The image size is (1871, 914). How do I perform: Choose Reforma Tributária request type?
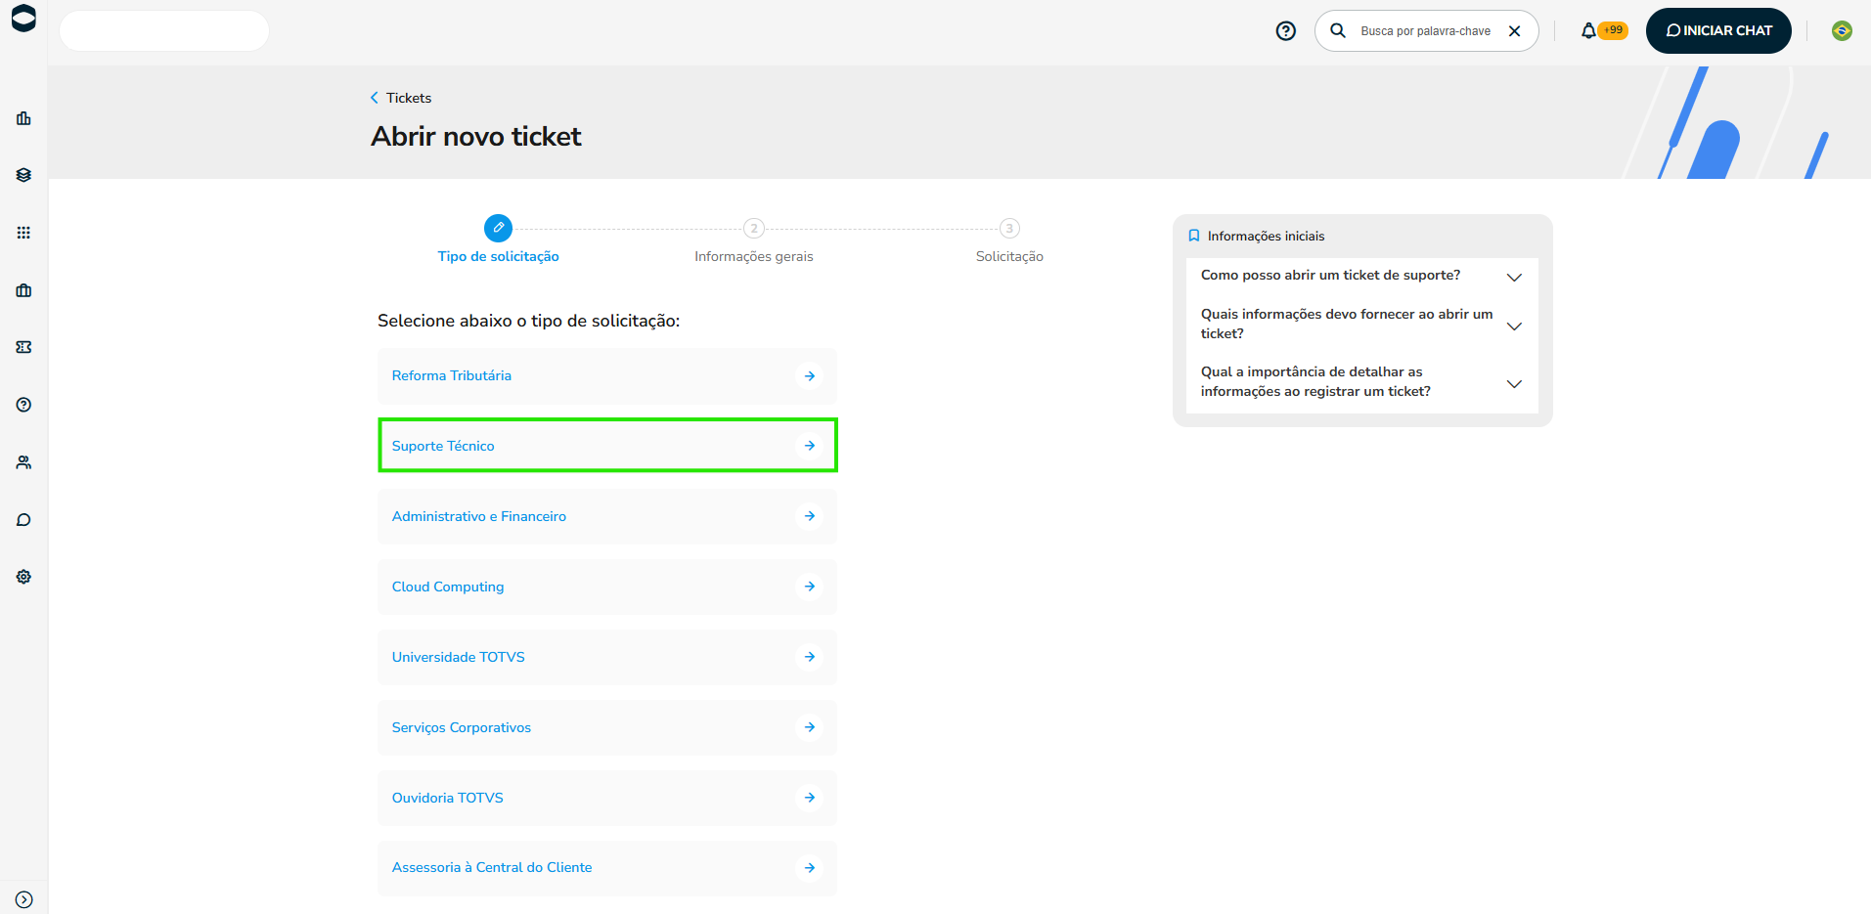607,376
